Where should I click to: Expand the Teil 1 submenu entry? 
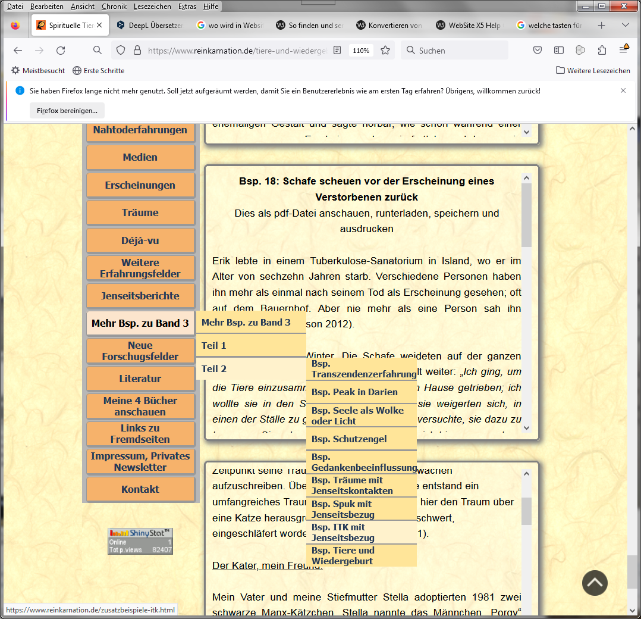coord(250,345)
